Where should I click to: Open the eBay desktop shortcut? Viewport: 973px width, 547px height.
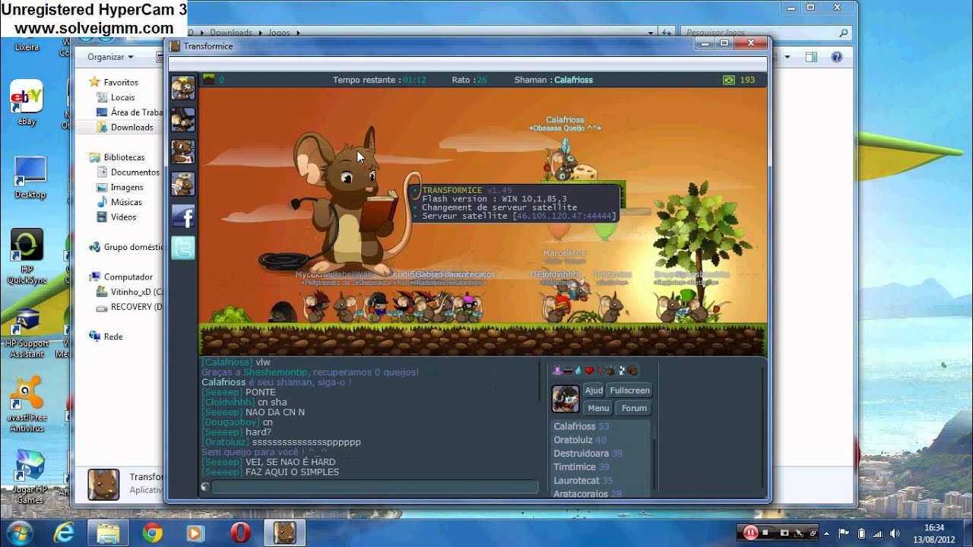(x=27, y=103)
